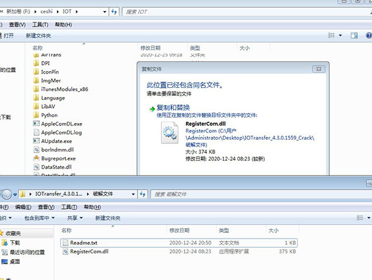Select the ImgMer folder icon

(36, 80)
